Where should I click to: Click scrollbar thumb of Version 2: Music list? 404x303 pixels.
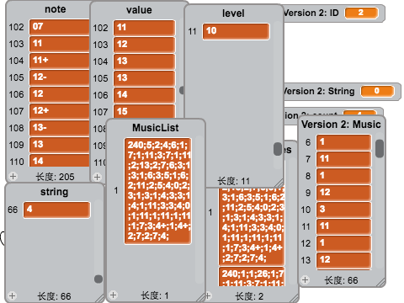pos(380,149)
